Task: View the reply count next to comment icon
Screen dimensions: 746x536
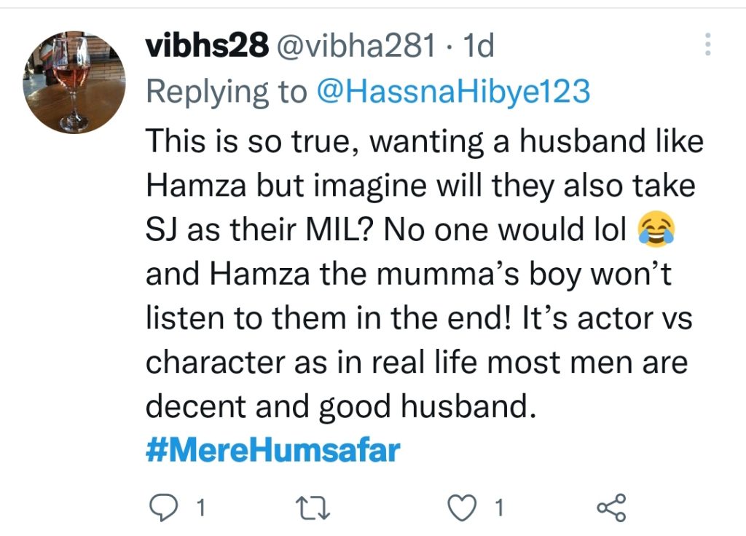Action: 201,508
